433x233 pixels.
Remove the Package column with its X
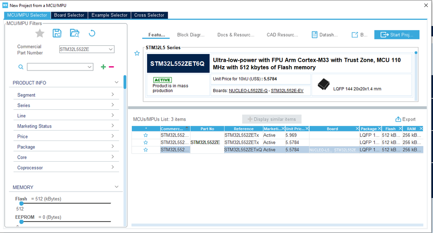[379, 129]
